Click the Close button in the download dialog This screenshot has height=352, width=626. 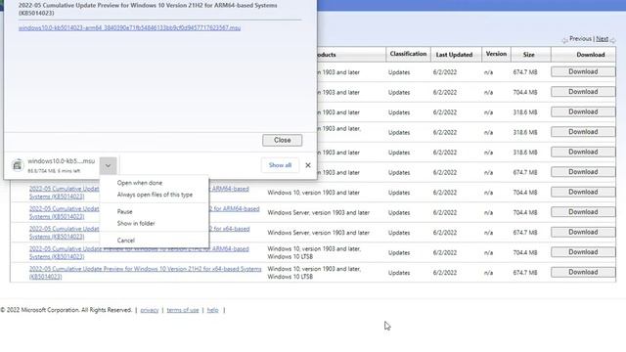[283, 140]
